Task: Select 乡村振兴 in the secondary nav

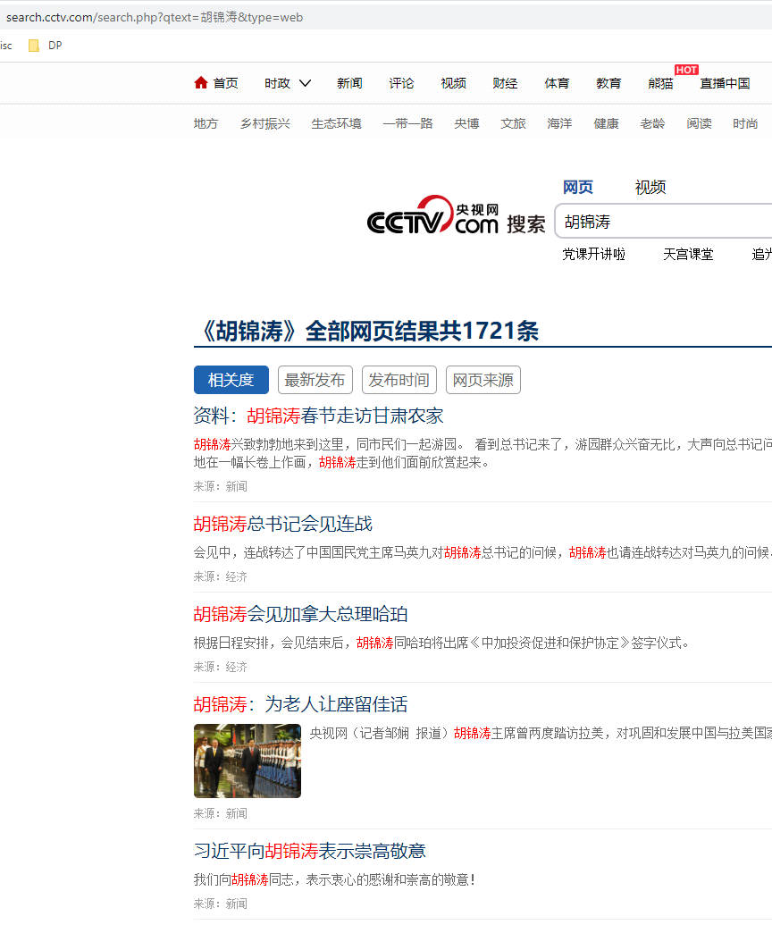Action: tap(264, 123)
